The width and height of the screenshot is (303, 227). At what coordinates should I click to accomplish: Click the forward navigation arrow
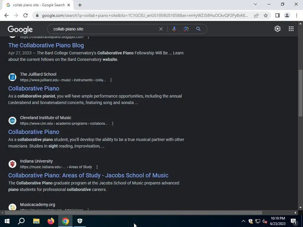point(16,15)
